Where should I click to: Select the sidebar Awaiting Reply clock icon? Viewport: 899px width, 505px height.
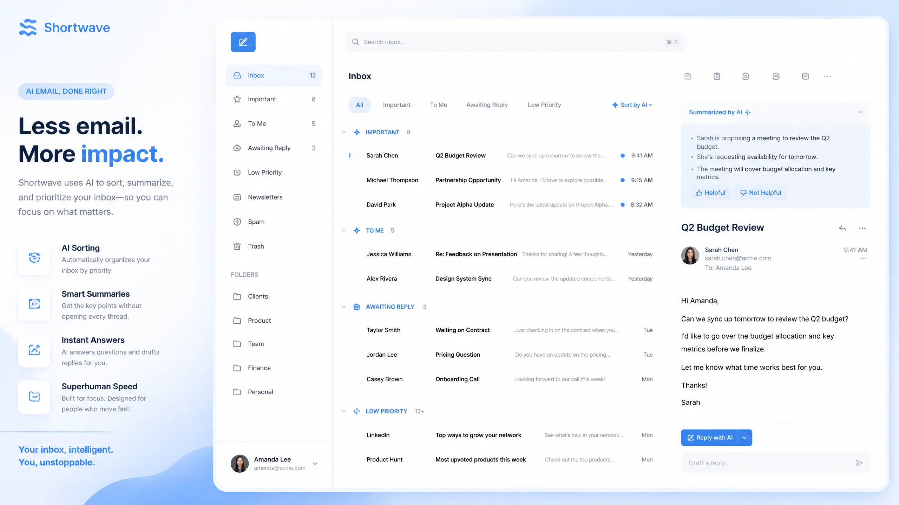point(237,148)
